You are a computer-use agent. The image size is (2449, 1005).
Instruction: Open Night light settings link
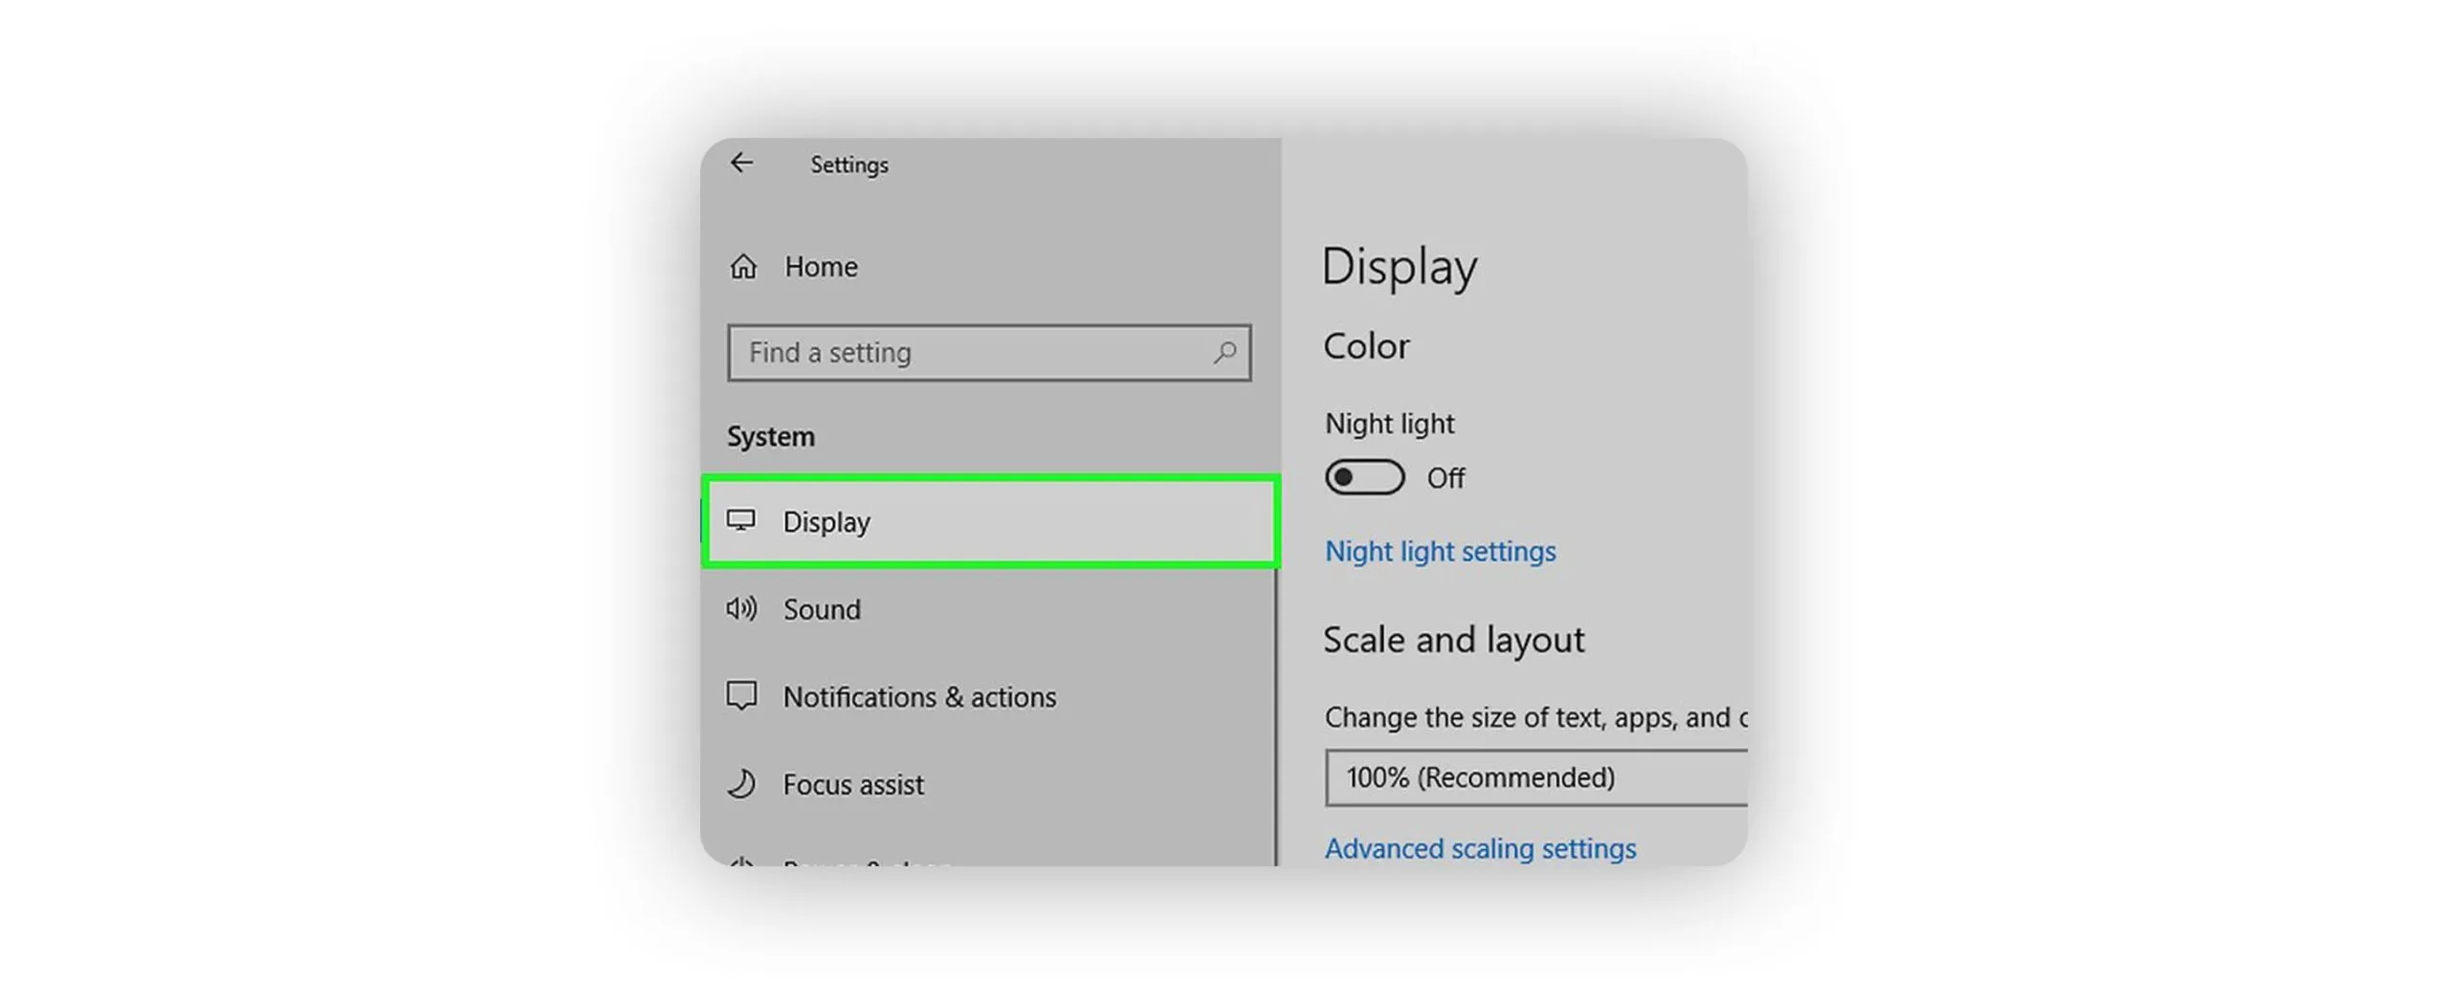[x=1439, y=552]
